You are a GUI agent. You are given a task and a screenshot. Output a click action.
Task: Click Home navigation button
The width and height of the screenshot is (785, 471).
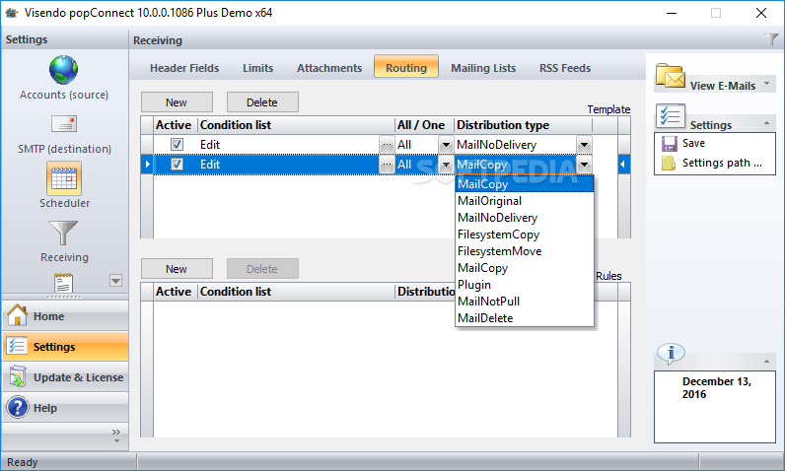[66, 316]
